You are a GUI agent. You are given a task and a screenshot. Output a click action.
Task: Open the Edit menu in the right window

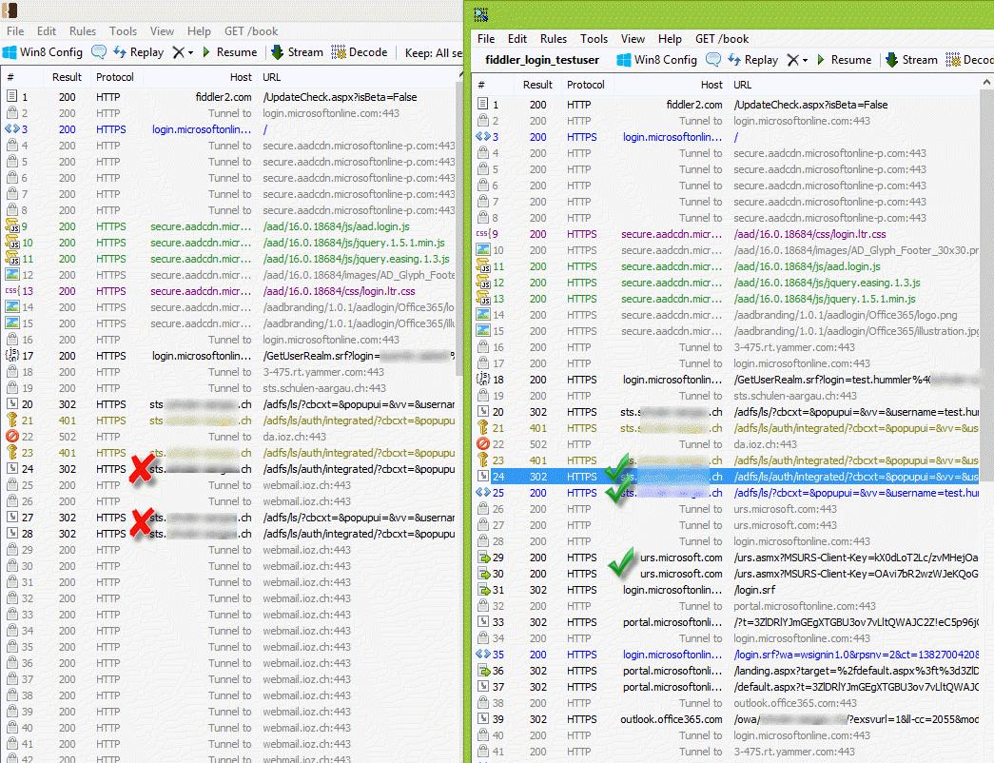517,39
